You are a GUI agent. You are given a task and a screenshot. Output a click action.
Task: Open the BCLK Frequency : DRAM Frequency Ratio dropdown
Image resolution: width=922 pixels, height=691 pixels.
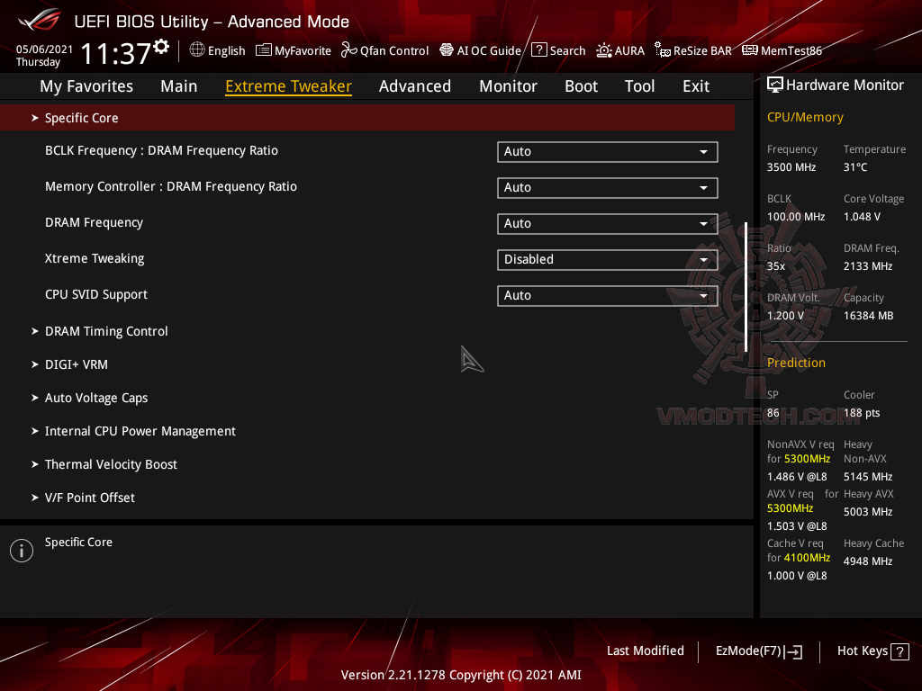click(608, 151)
